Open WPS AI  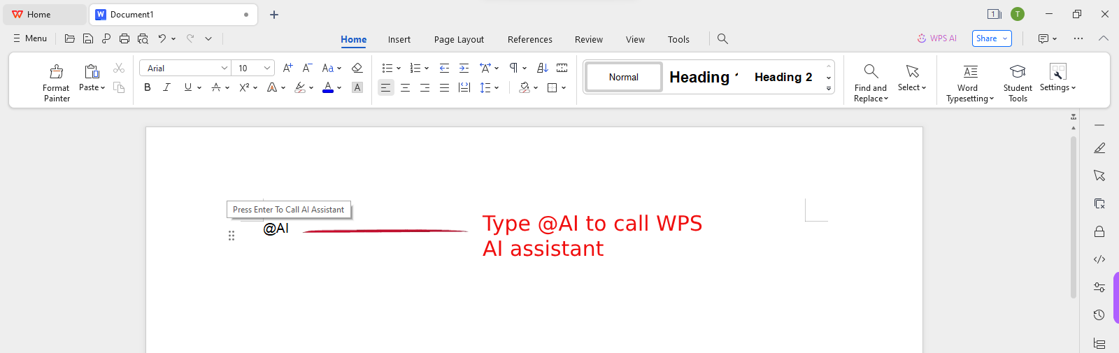click(x=936, y=38)
